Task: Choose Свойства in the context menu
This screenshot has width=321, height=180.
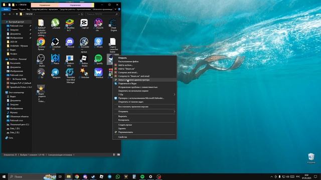Action: point(144,137)
